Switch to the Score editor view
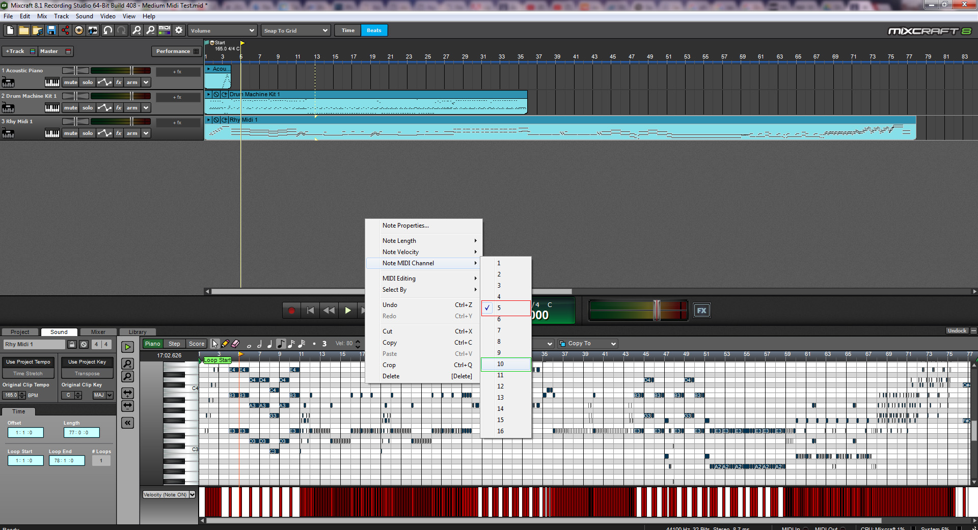This screenshot has height=530, width=978. point(197,344)
